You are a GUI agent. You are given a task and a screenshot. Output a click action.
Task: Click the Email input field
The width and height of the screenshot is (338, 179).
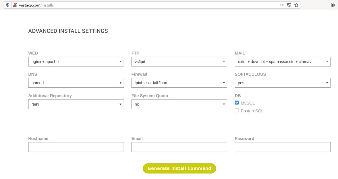tap(179, 147)
